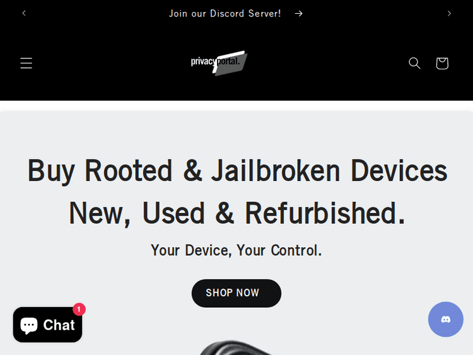Go to homepage via privacyportal logo
This screenshot has height=355, width=473.
[219, 63]
